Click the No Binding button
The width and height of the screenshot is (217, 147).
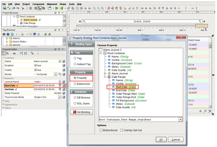pos(81,112)
